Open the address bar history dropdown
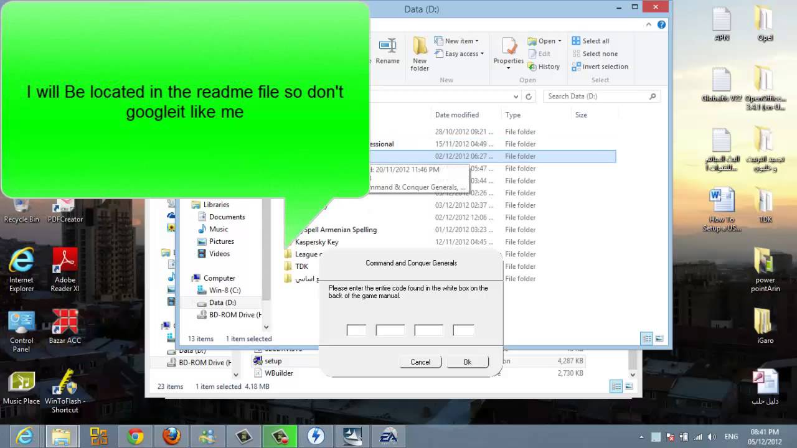This screenshot has width=797, height=448. click(x=516, y=96)
